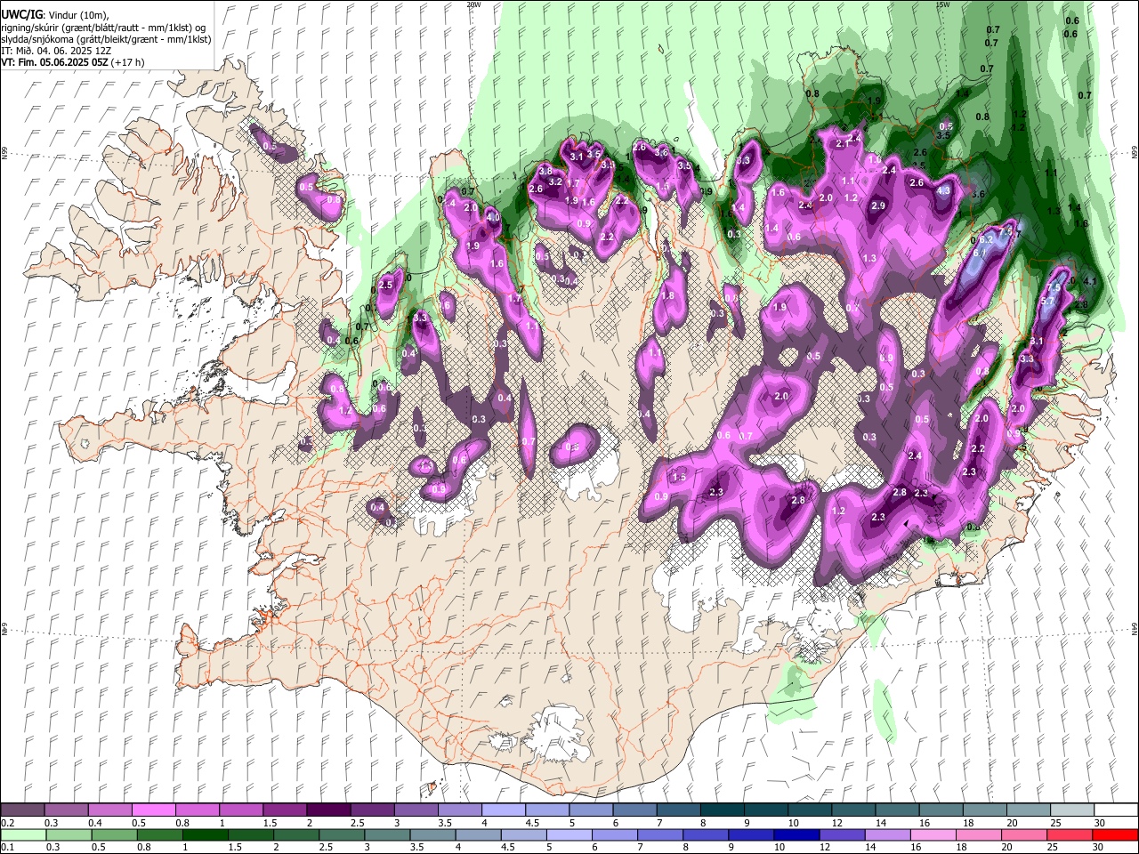Click the '4.1' value on east coast
This screenshot has height=854, width=1139.
tap(1092, 281)
